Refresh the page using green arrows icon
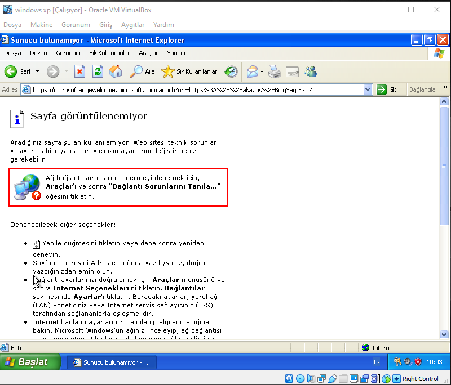Image resolution: width=451 pixels, height=385 pixels. click(x=98, y=71)
